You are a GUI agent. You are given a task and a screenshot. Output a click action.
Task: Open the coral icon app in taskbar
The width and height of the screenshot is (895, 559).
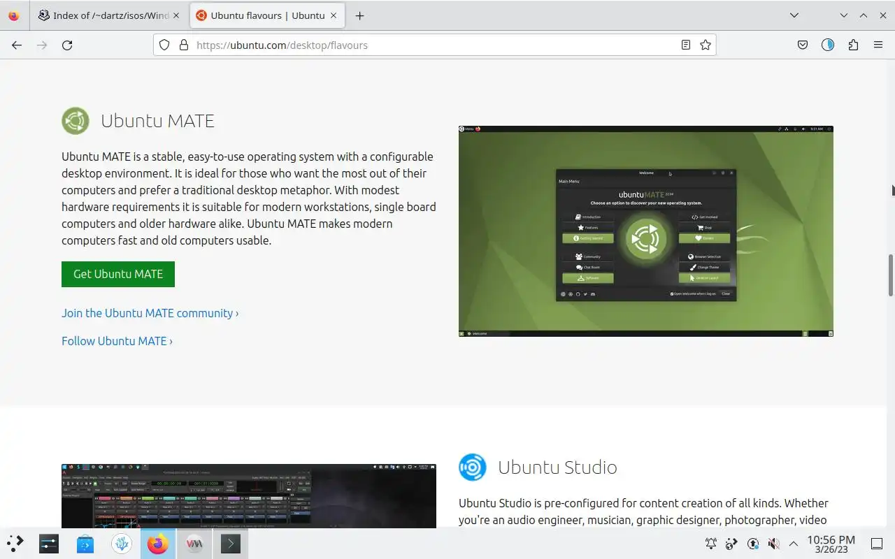(122, 543)
